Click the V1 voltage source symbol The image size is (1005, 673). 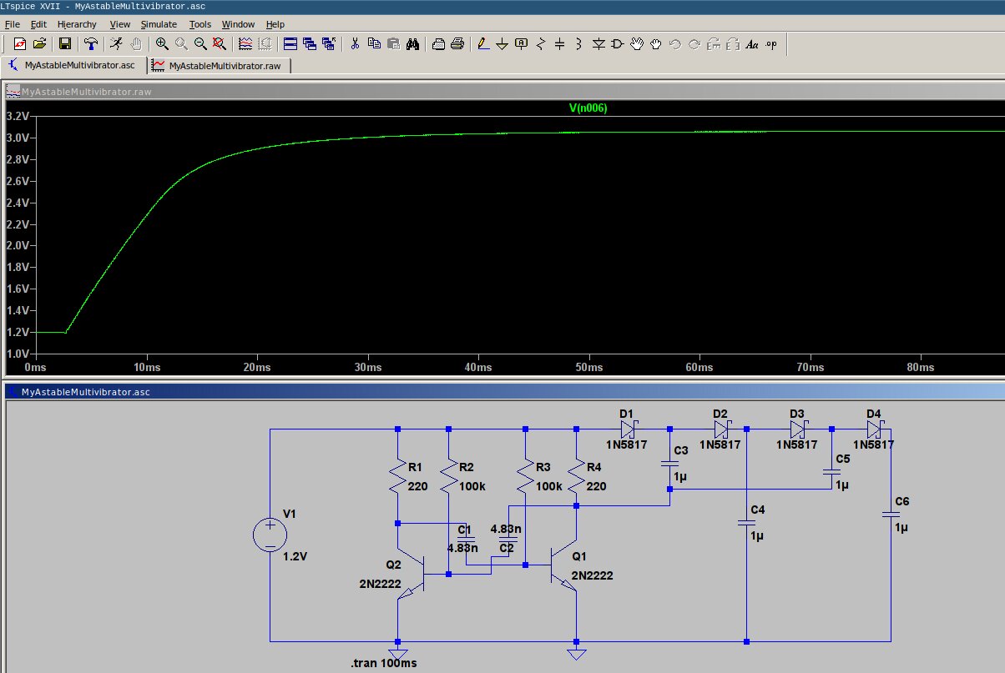point(270,534)
